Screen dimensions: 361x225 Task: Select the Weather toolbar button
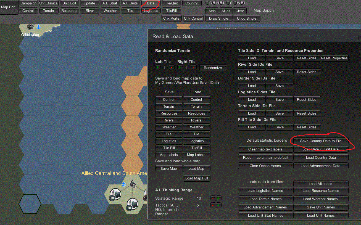pos(110,11)
